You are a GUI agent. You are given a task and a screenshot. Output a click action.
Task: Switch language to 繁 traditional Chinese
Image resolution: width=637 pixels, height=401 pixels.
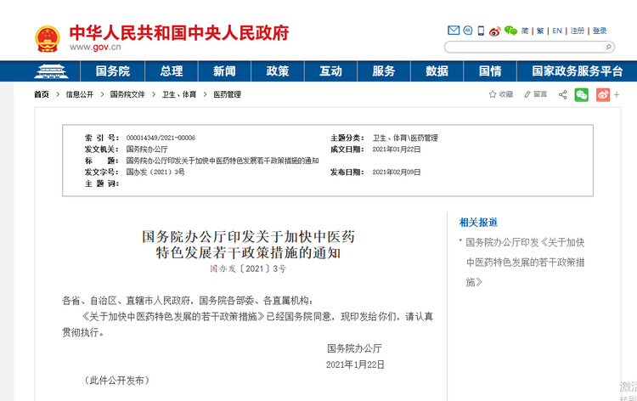coord(538,31)
